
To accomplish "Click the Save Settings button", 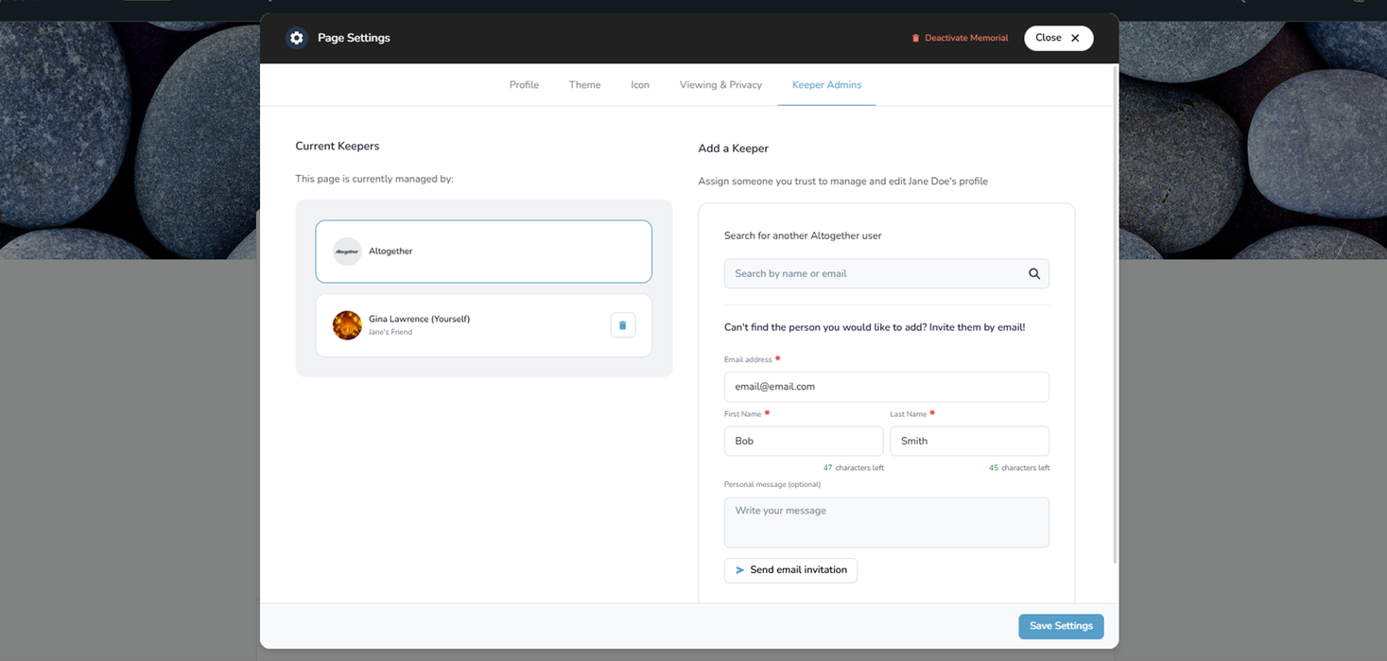I will tap(1060, 626).
